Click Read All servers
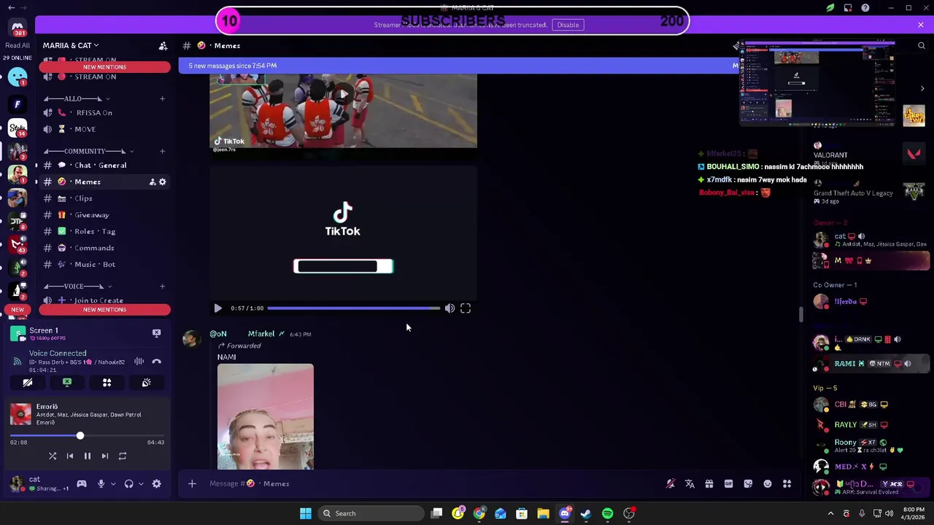This screenshot has width=934, height=525. 18,45
